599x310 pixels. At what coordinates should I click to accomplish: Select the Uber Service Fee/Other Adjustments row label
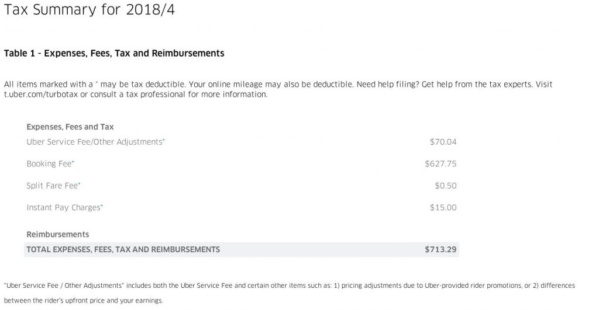(x=94, y=142)
